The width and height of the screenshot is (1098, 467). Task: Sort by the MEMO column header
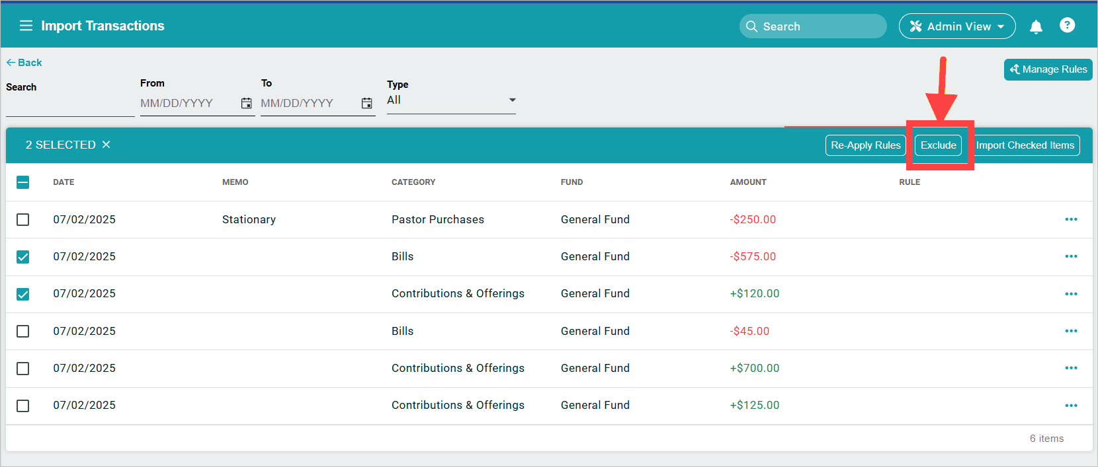[235, 182]
